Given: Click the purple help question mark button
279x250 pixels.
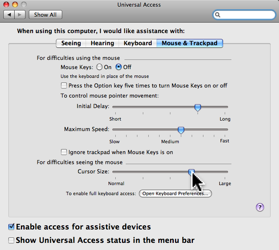Looking at the screenshot, I should click(x=260, y=207).
